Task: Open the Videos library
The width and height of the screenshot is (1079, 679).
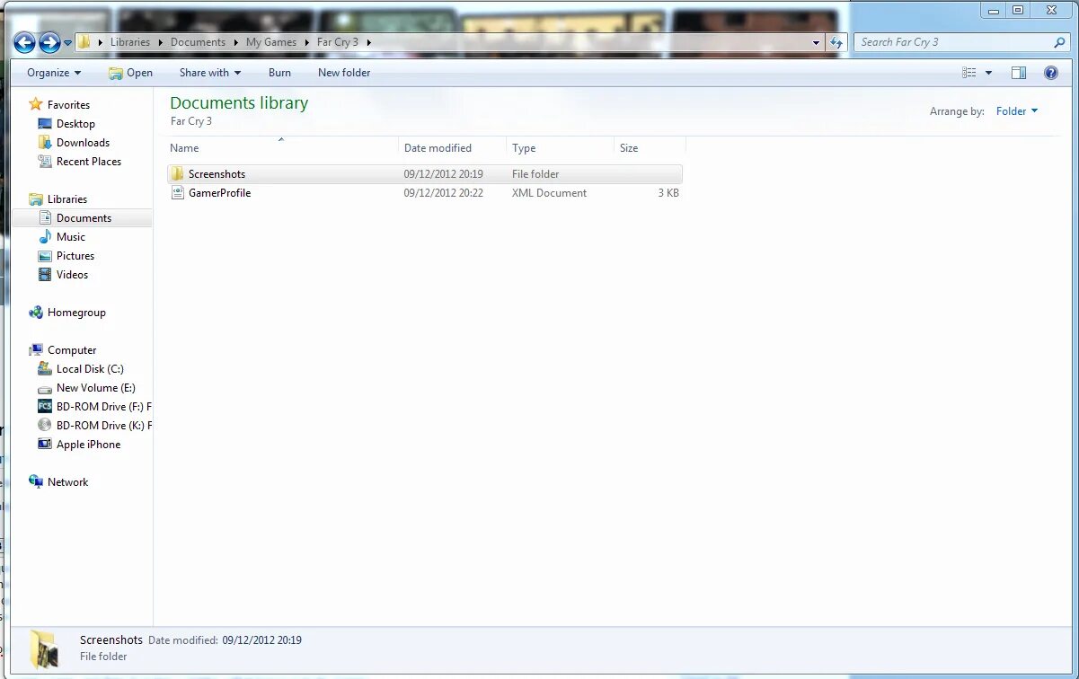Action: click(72, 275)
